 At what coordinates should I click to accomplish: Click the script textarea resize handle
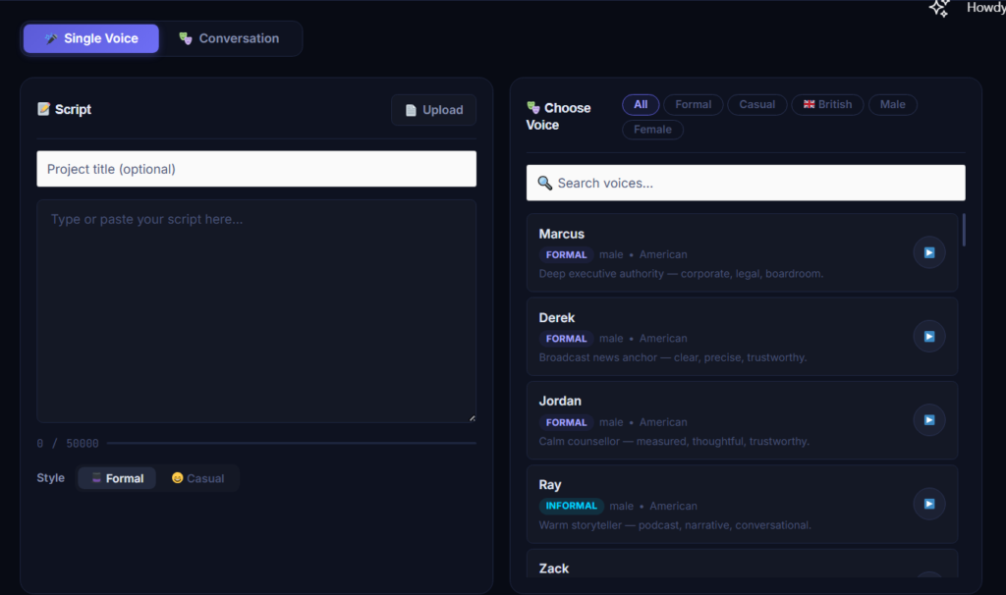(473, 418)
